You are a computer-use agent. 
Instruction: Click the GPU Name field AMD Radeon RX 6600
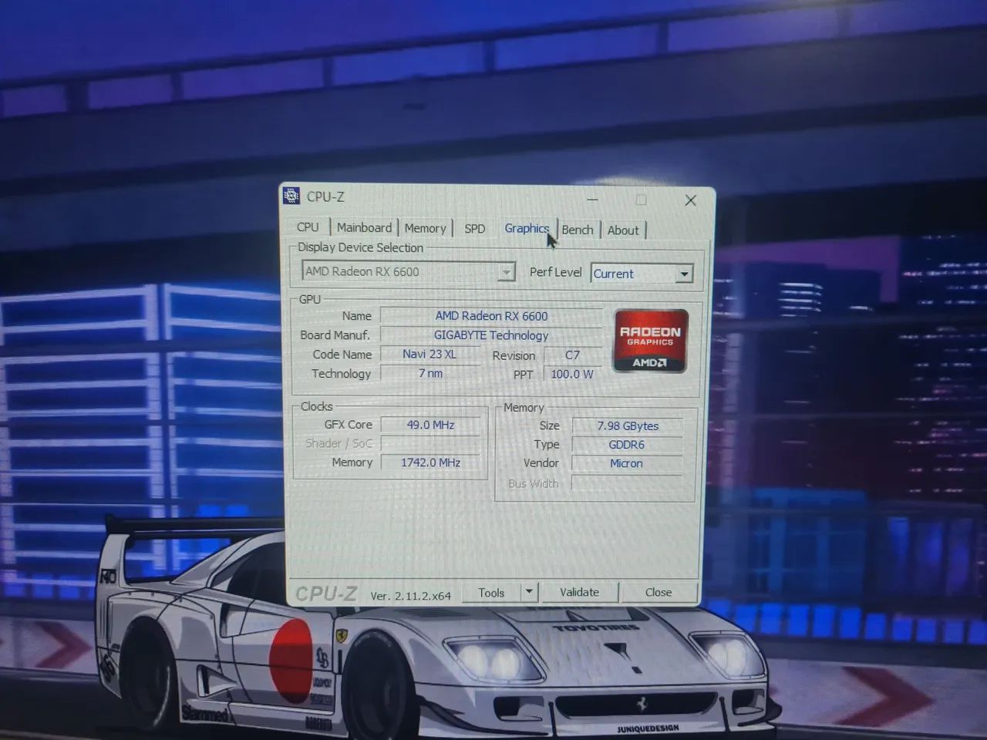(x=491, y=316)
